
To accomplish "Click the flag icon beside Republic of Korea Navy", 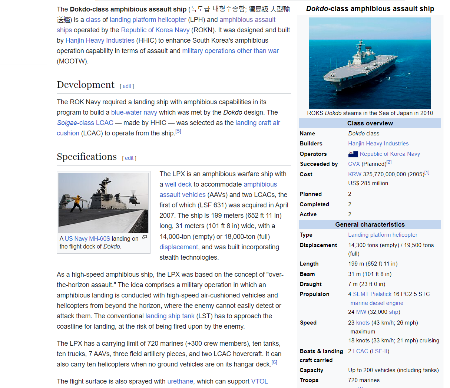I will pyautogui.click(x=353, y=154).
